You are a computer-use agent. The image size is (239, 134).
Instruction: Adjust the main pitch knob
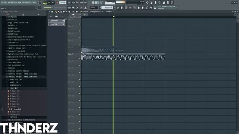pos(40,7)
